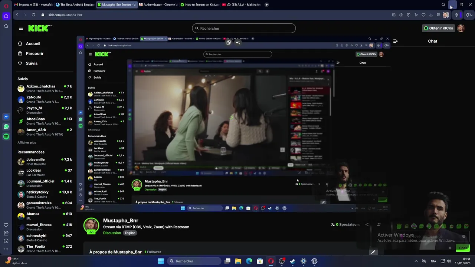Switch to 'How to Stream on Kick' tab

click(200, 5)
